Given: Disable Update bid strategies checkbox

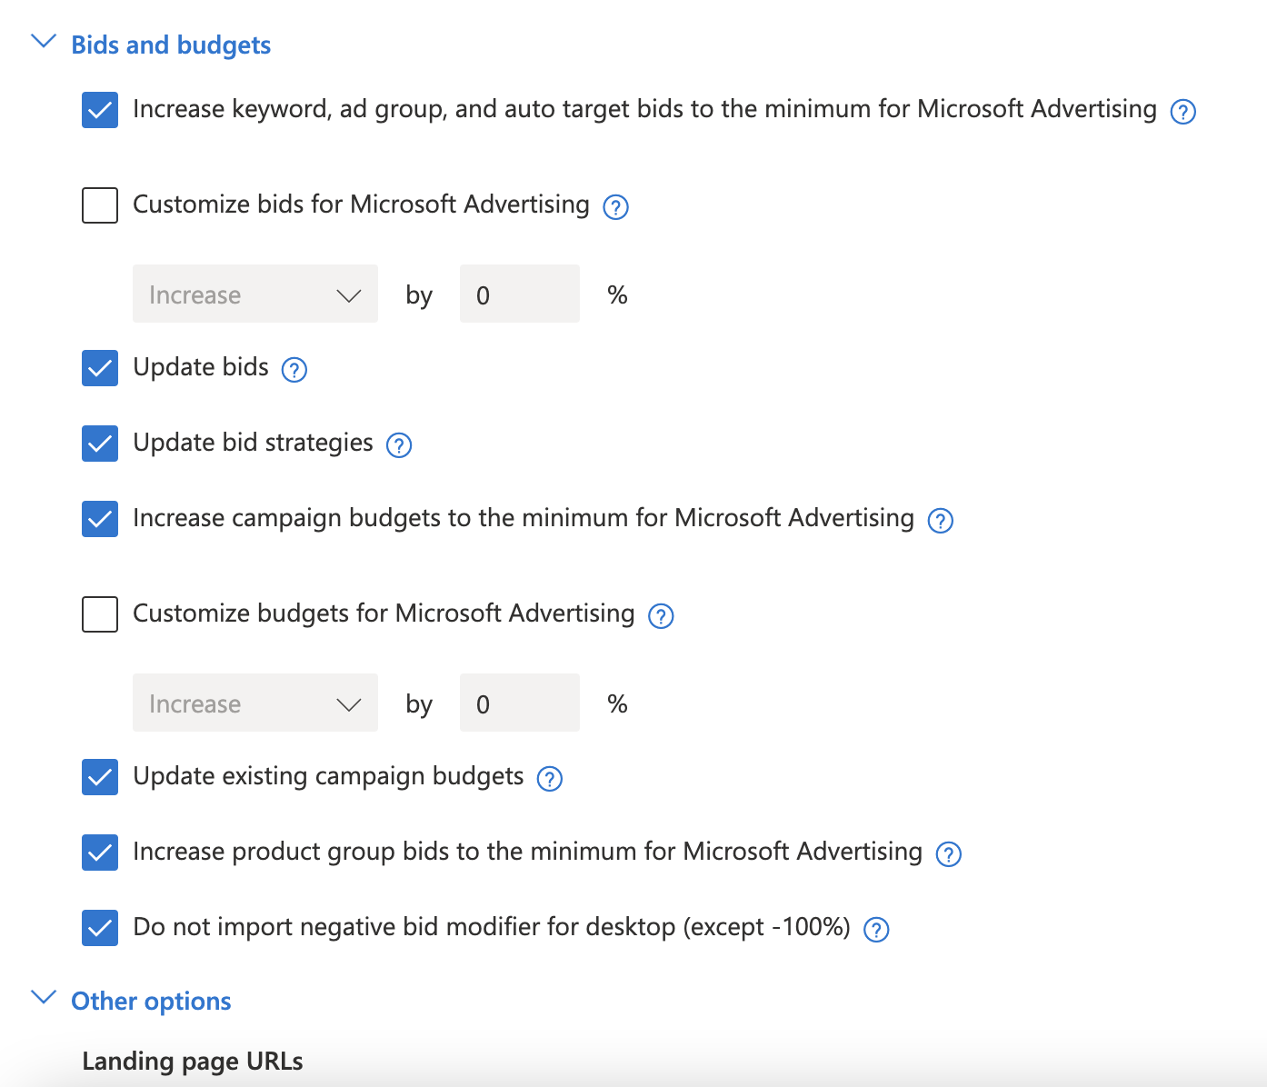Looking at the screenshot, I should tap(100, 444).
